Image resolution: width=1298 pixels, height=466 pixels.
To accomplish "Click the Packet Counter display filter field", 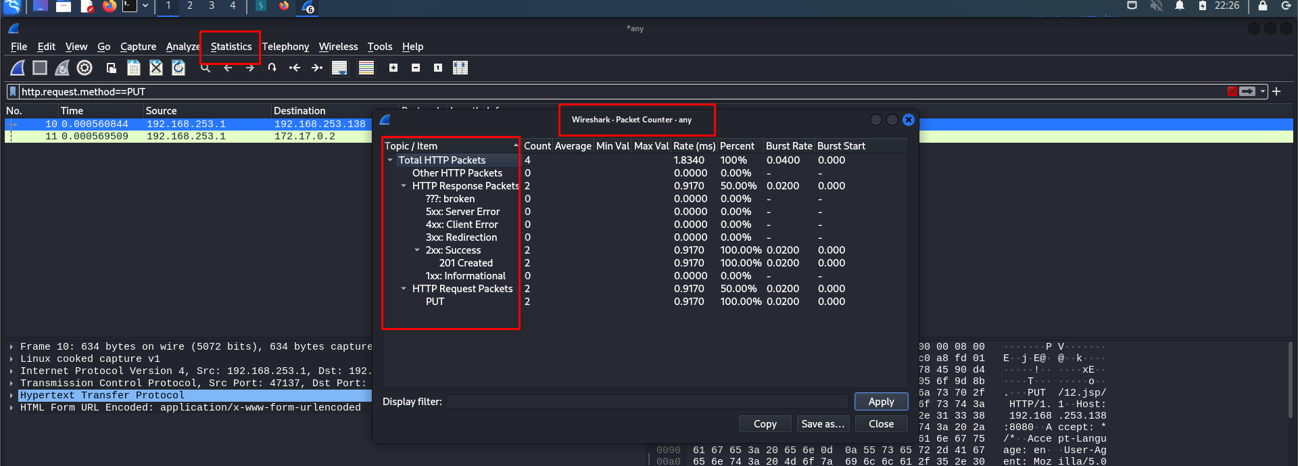I will point(647,402).
